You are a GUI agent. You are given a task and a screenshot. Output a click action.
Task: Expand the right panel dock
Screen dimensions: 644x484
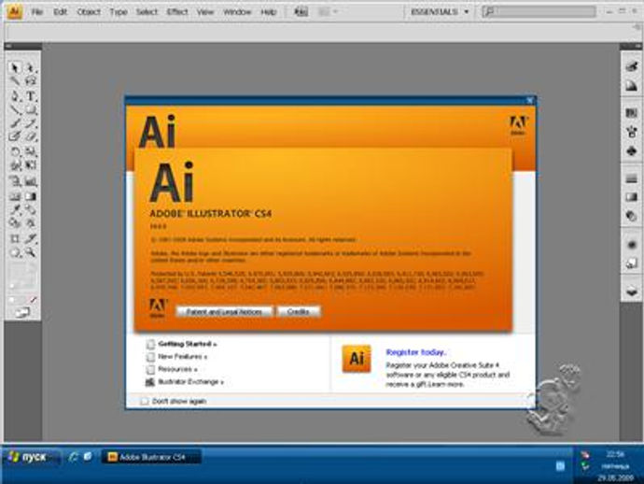(637, 46)
